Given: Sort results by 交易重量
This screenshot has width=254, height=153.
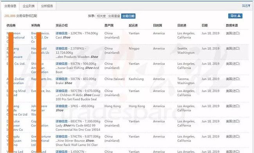Looking at the screenshot, I should (x=114, y=16).
